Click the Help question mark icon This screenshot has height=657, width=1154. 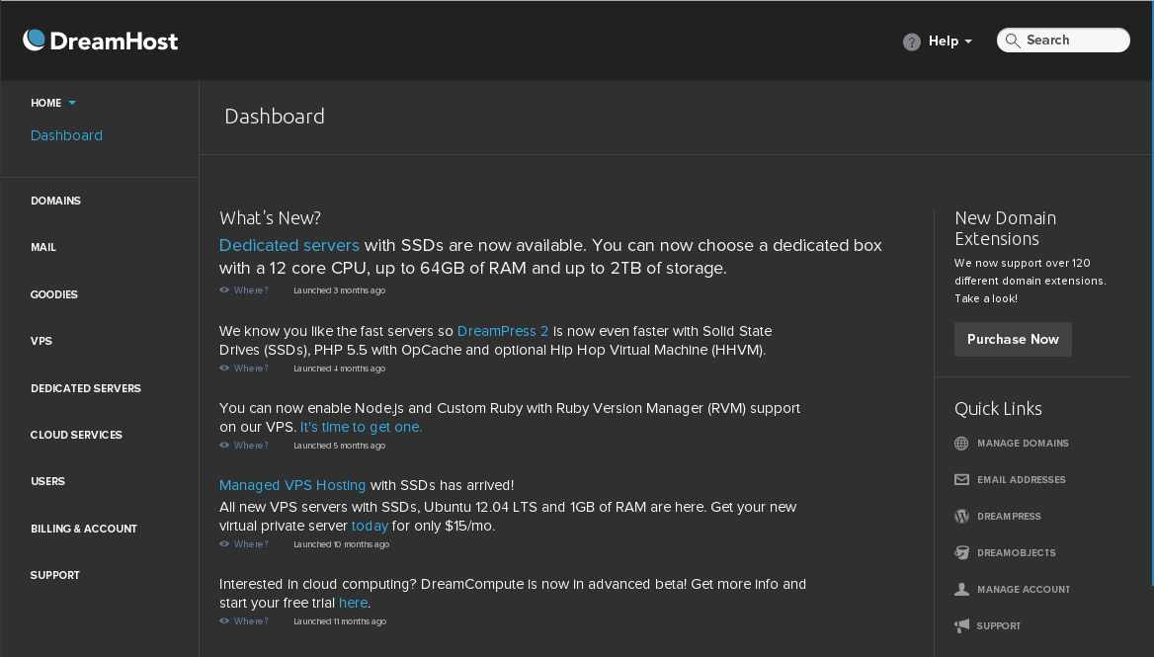pos(911,41)
